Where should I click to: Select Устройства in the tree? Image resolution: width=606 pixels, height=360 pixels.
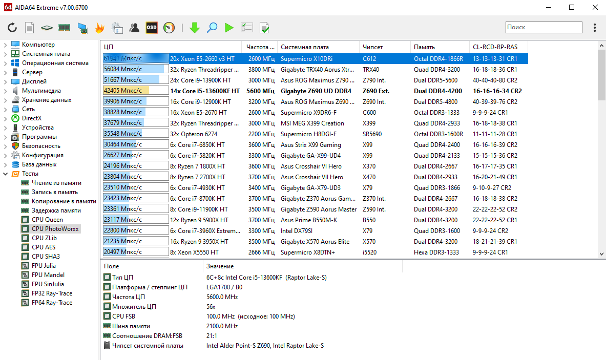pyautogui.click(x=38, y=128)
